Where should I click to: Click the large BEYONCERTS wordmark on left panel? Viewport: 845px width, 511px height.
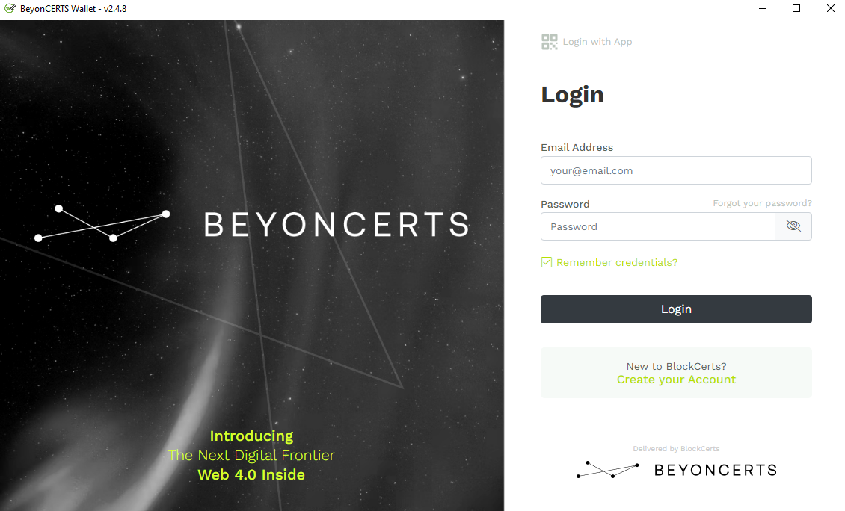(x=337, y=226)
